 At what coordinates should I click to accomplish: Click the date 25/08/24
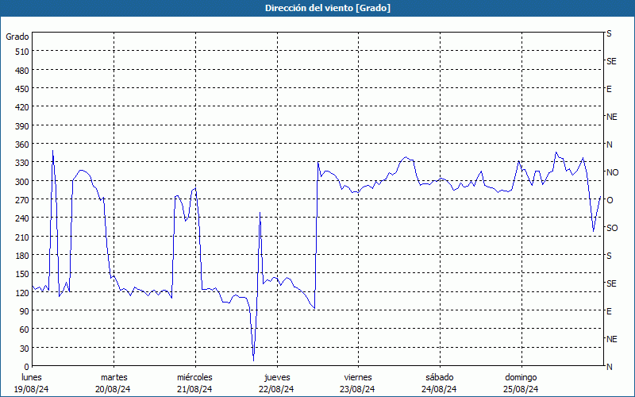pyautogui.click(x=521, y=389)
